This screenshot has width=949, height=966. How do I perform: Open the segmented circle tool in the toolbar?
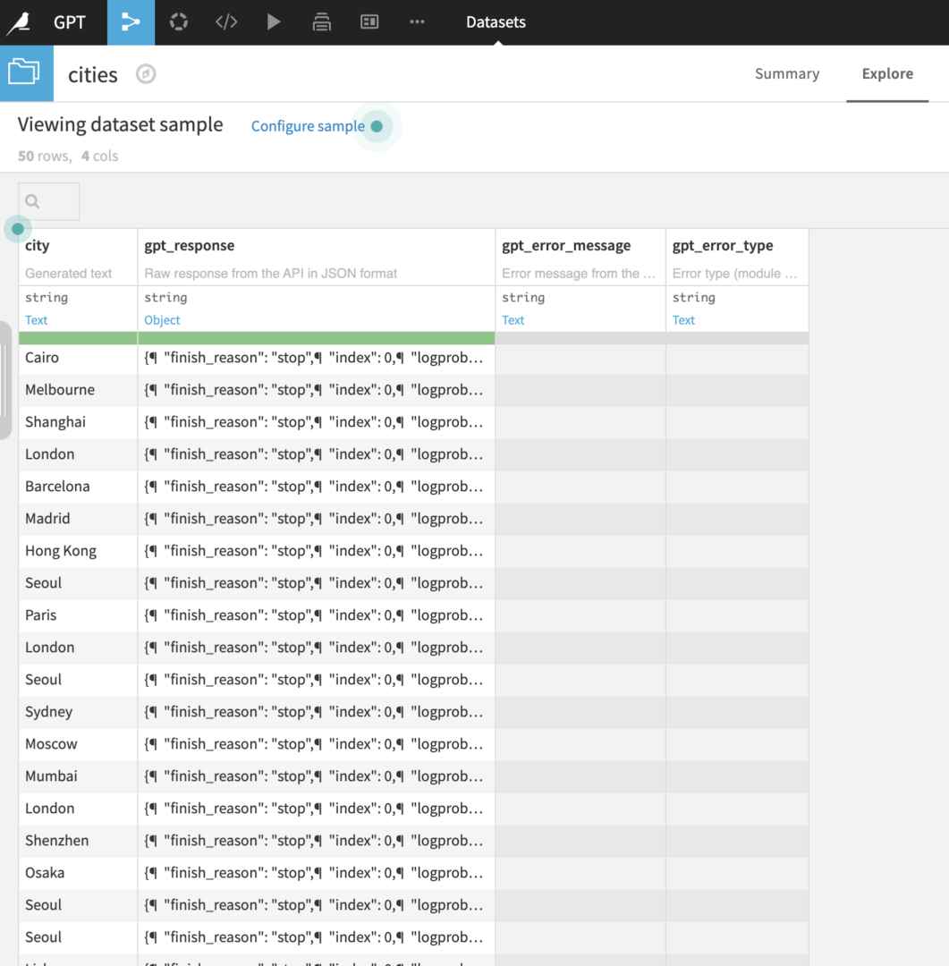coord(178,21)
